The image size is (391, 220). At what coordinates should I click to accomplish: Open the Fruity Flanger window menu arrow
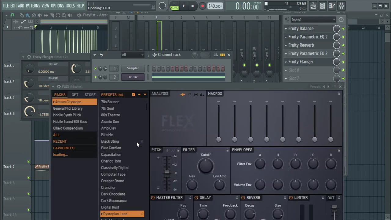(23, 57)
